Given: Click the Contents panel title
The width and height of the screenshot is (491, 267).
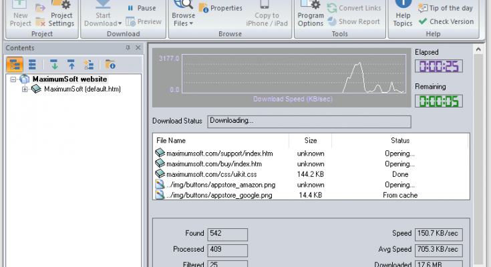Looking at the screenshot, I should pos(20,48).
